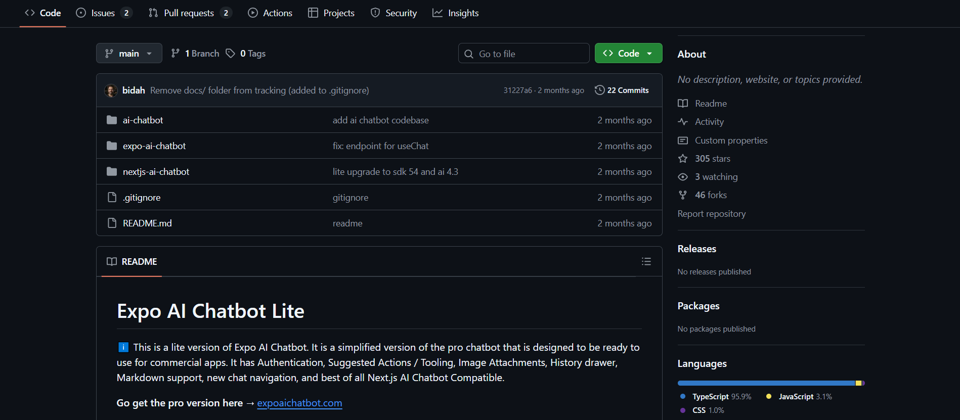Click the fork icon beside 46 forks
This screenshot has width=960, height=420.
pos(683,195)
